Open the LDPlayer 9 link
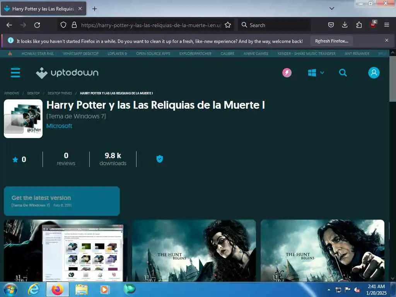This screenshot has width=396, height=297. pyautogui.click(x=117, y=53)
